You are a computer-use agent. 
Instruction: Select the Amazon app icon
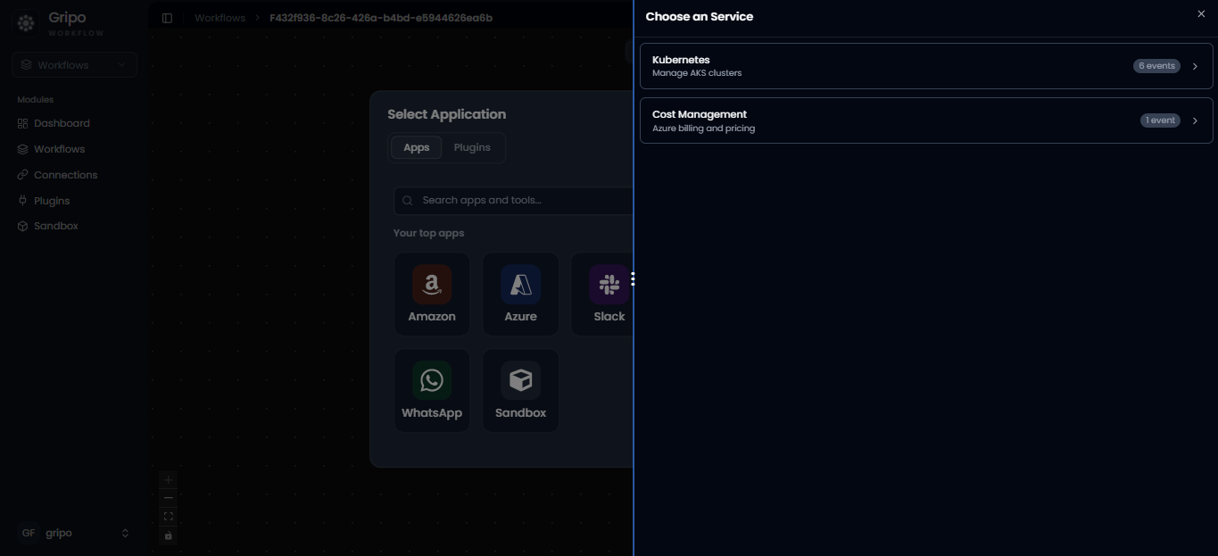click(432, 285)
